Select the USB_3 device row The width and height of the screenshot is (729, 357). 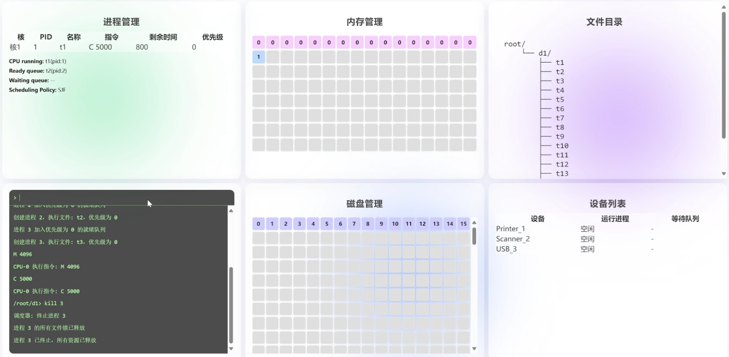506,249
